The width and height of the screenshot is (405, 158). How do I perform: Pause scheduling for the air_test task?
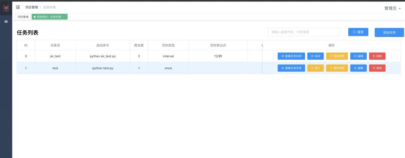click(337, 56)
